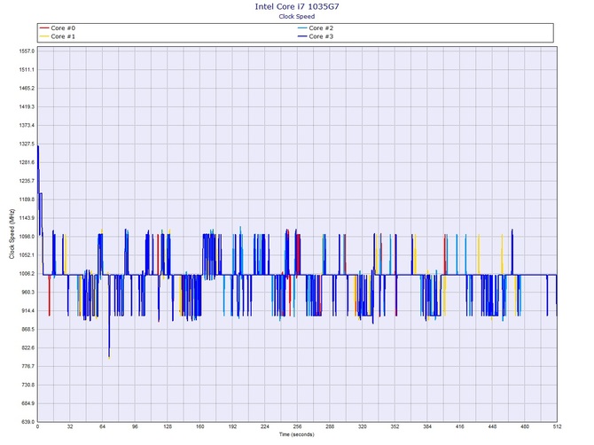Click the 868.5 y-axis value
594x445 pixels.
point(27,330)
